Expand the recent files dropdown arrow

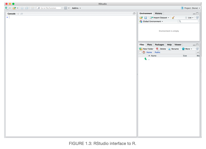pos(18,8)
